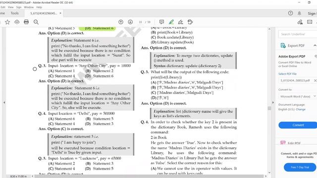Restore the Acrobat window size
This screenshot has width=317, height=178.
pyautogui.click(x=309, y=2)
